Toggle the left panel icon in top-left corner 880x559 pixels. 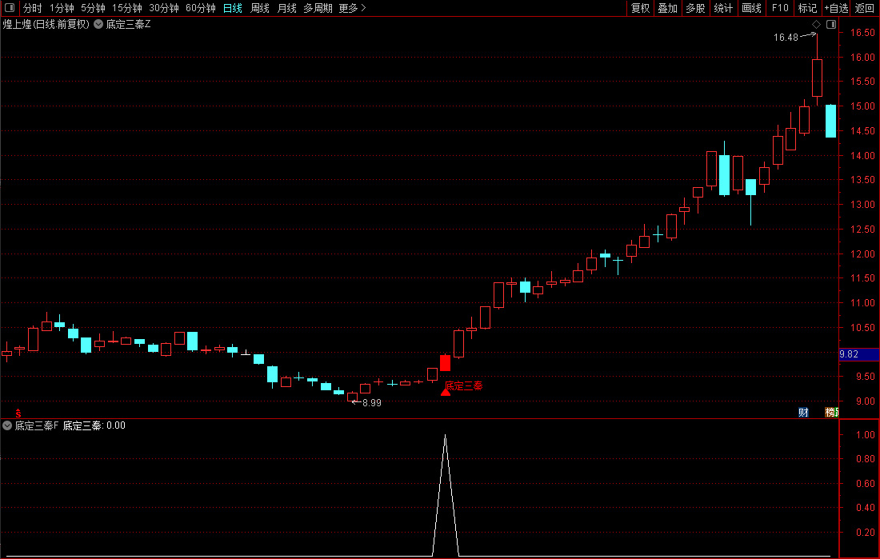coord(10,8)
